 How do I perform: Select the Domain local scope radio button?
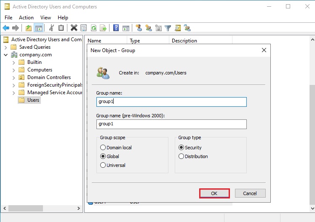(103, 148)
